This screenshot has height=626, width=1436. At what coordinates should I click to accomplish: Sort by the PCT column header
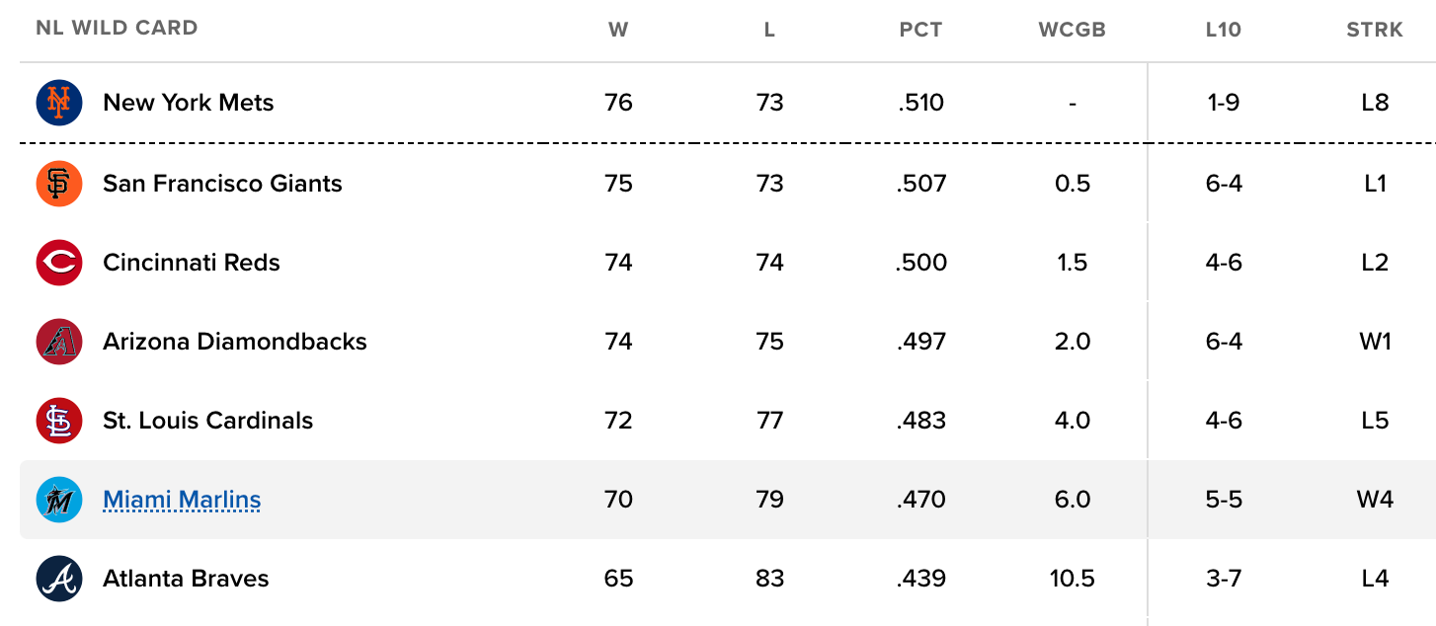coord(920,30)
